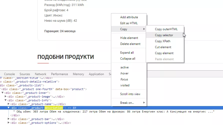Open the Copy submenu entry
223x125 pixels.
pos(129,29)
